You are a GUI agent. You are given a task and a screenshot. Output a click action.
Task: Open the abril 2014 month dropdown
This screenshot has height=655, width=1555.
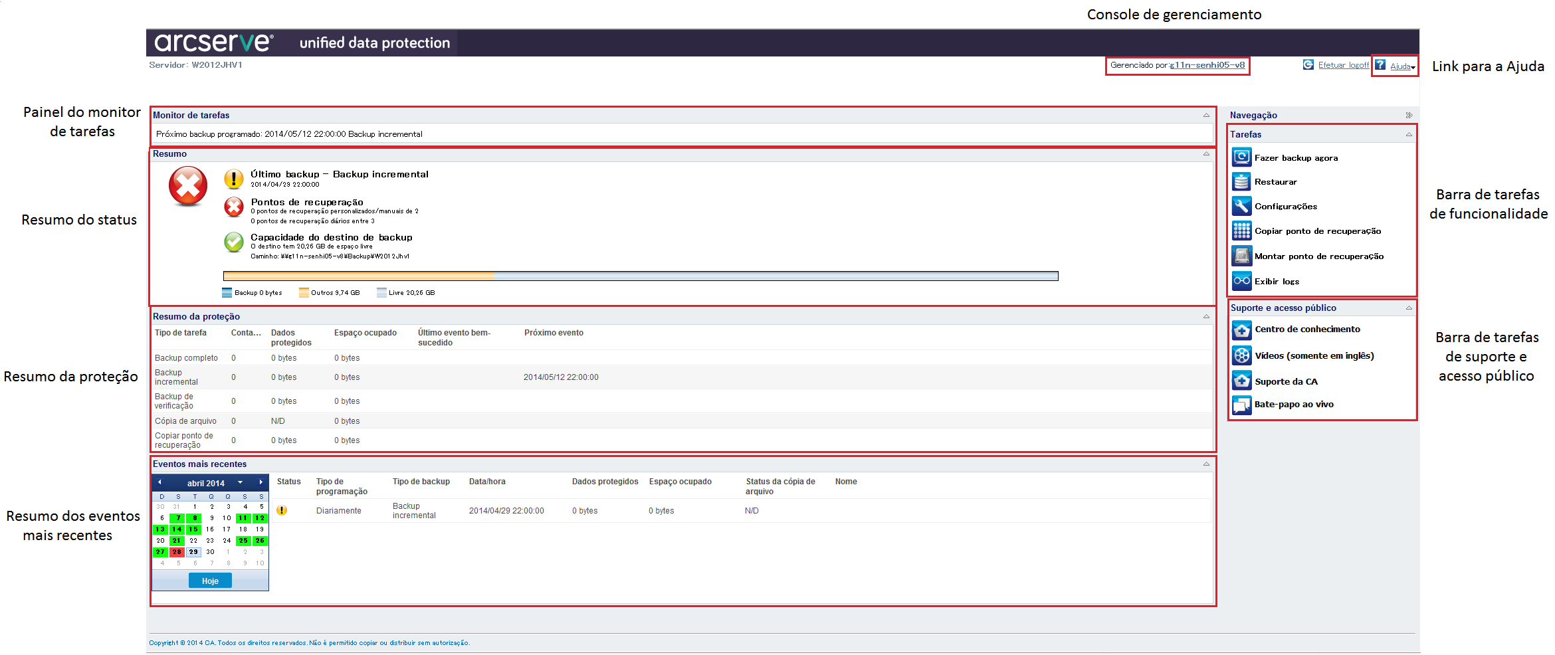[241, 482]
